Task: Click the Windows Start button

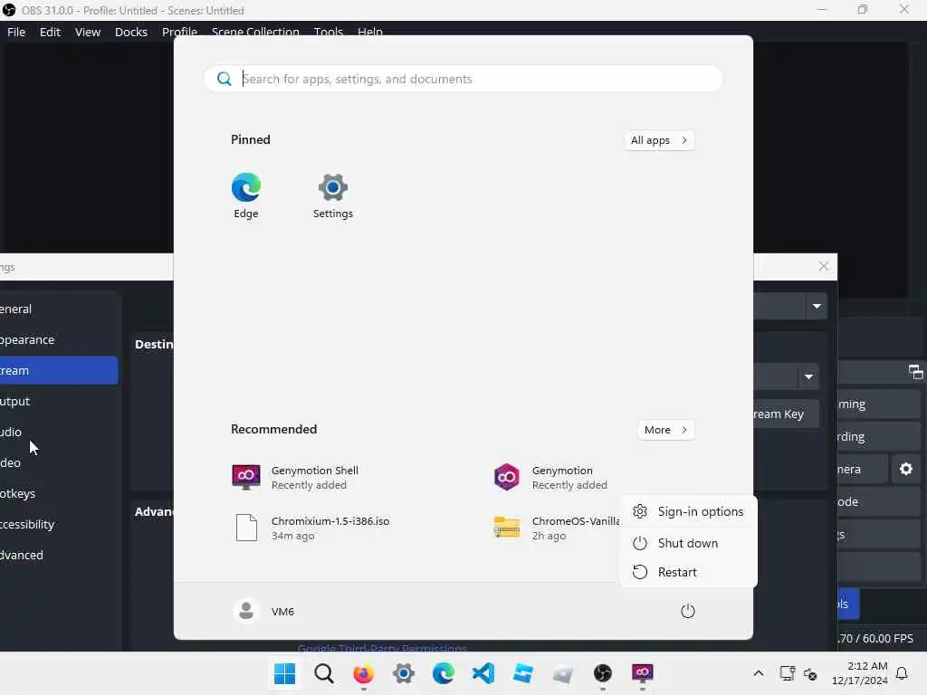Action: [x=284, y=673]
